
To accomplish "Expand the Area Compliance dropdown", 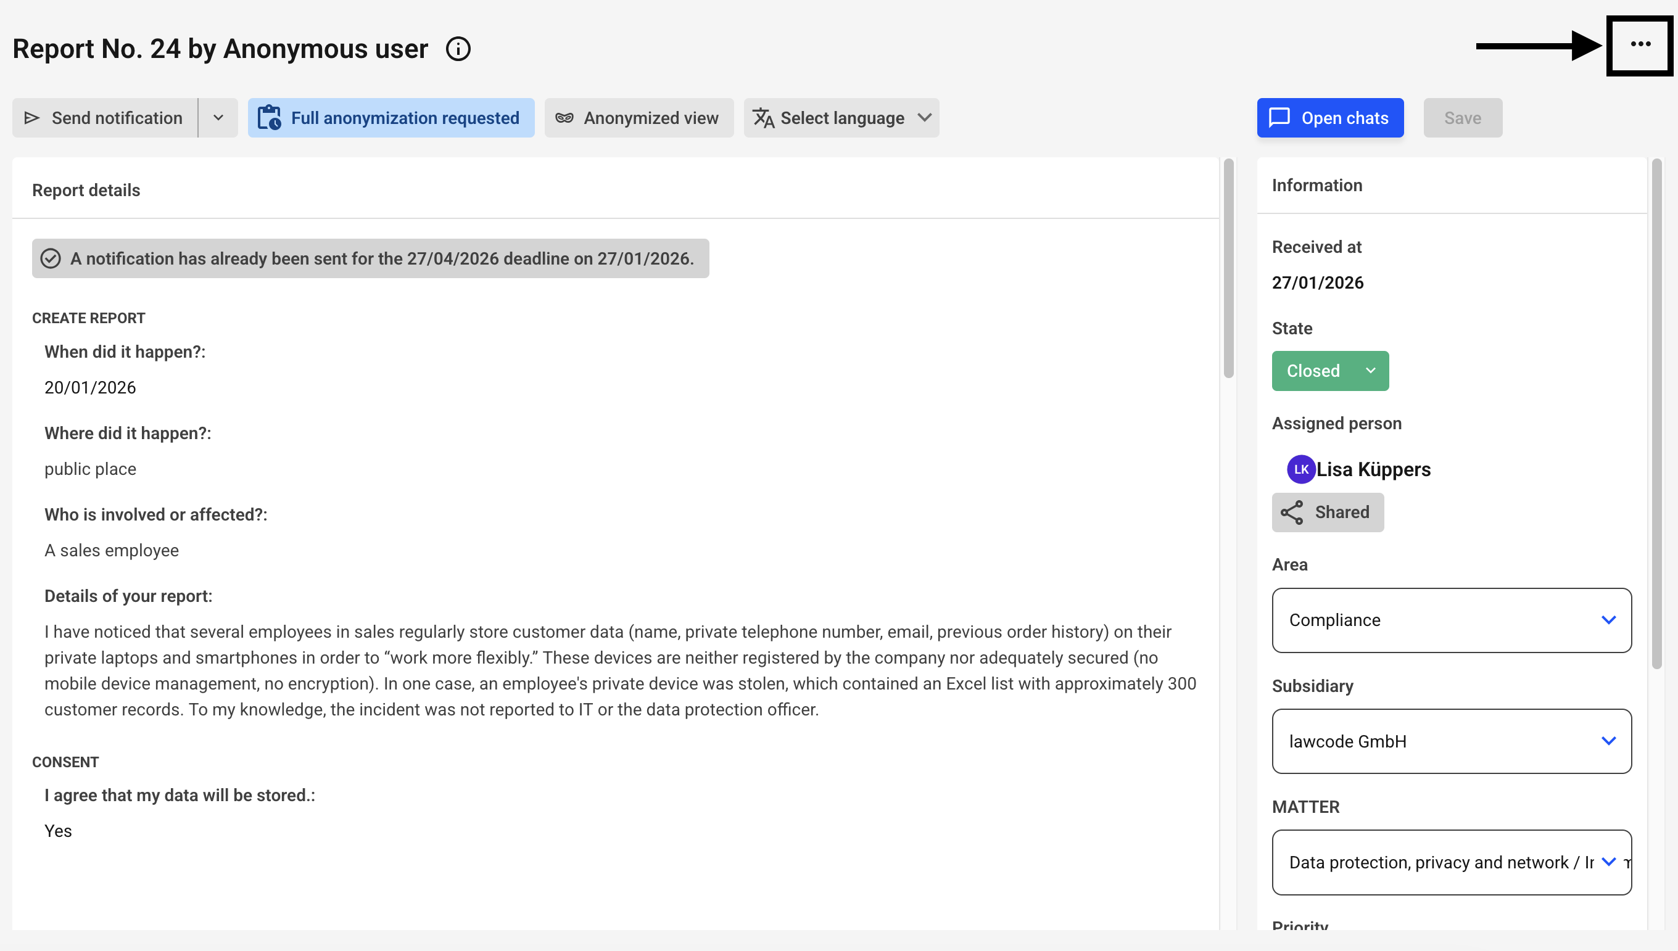I will coord(1452,620).
